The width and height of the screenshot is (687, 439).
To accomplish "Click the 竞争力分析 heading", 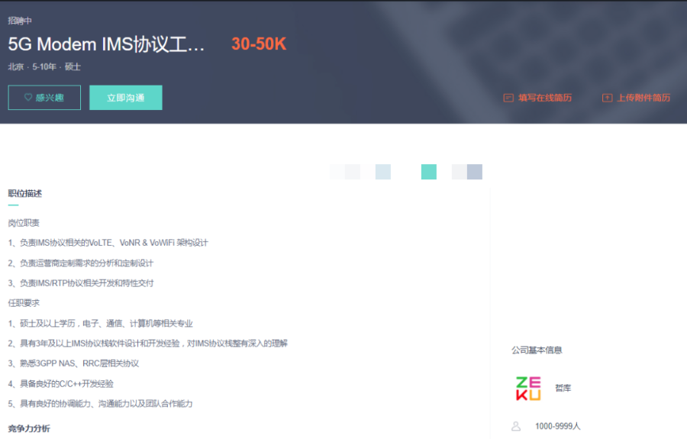I will [29, 428].
